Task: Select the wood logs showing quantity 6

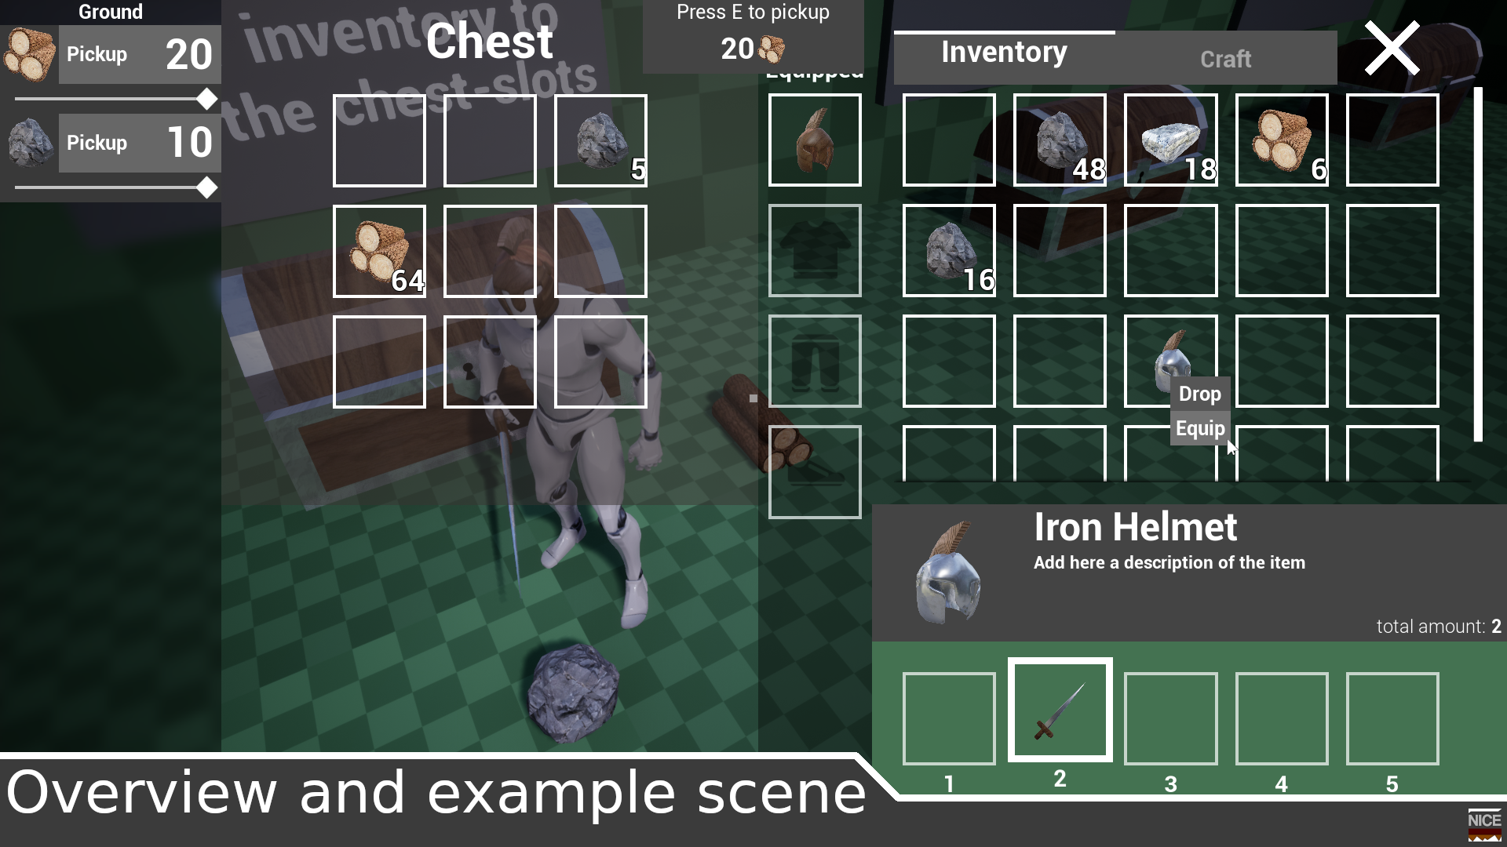Action: (x=1280, y=139)
